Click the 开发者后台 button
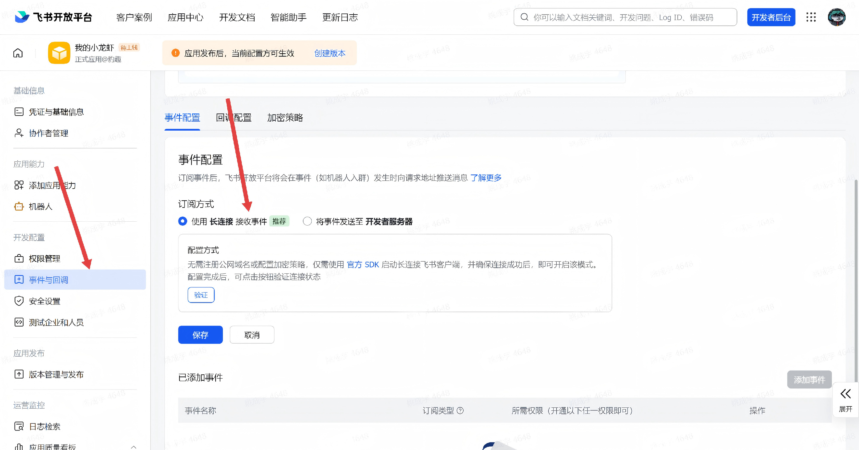 pyautogui.click(x=771, y=17)
